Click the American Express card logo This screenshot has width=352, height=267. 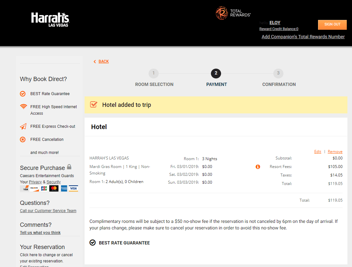[64, 188]
